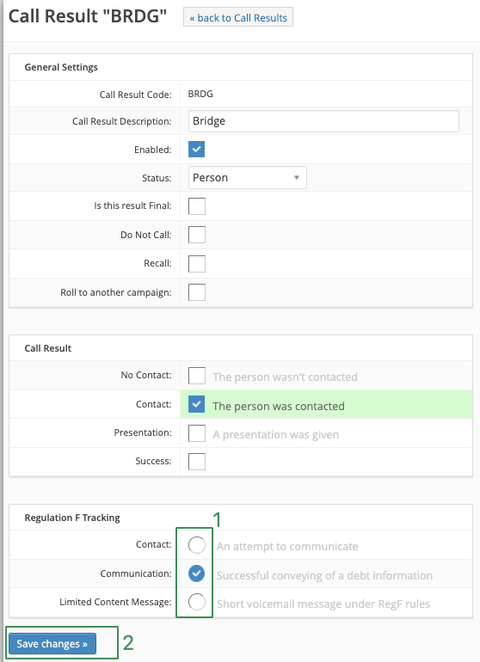
Task: Tick the Success checkbox
Action: tap(197, 462)
